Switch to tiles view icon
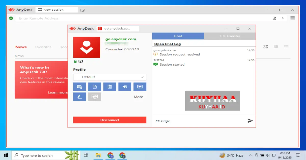This screenshot has height=160, width=306. (266, 47)
